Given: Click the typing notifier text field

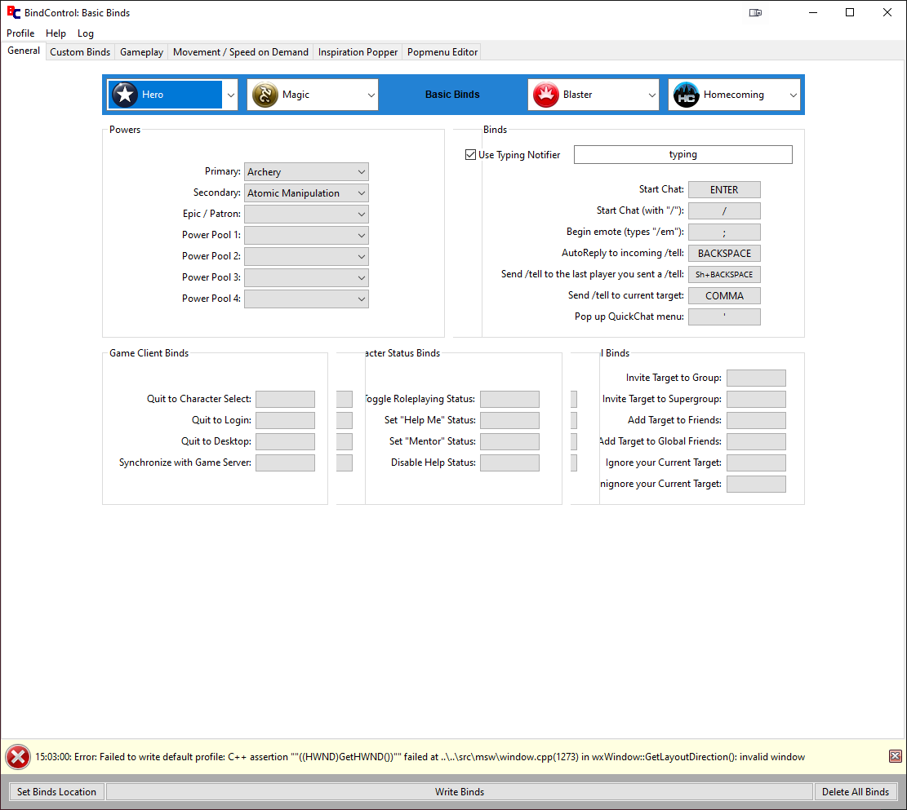Looking at the screenshot, I should coord(682,155).
